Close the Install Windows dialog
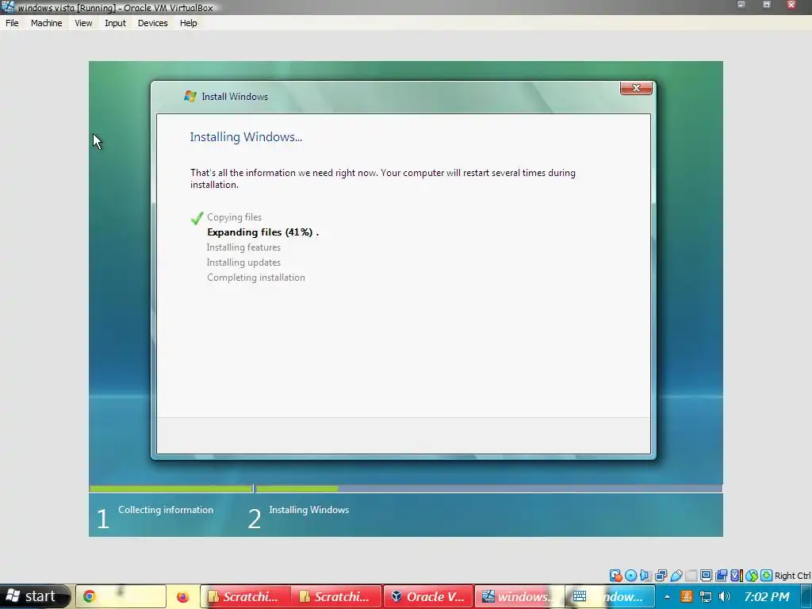Image resolution: width=812 pixels, height=609 pixels. point(636,88)
